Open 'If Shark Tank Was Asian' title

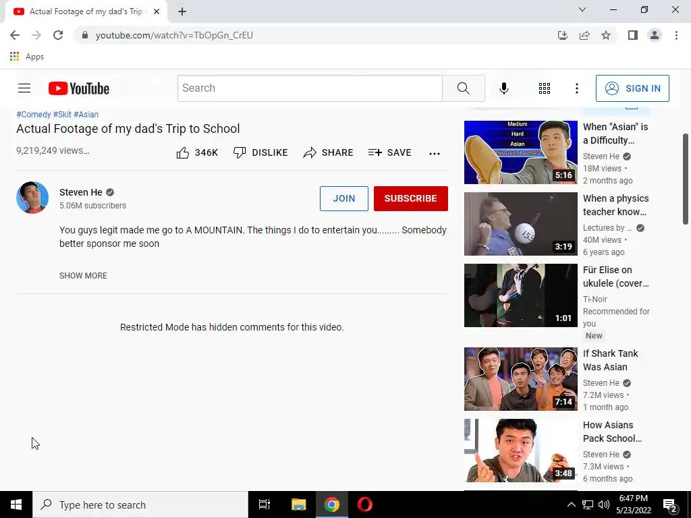click(610, 360)
